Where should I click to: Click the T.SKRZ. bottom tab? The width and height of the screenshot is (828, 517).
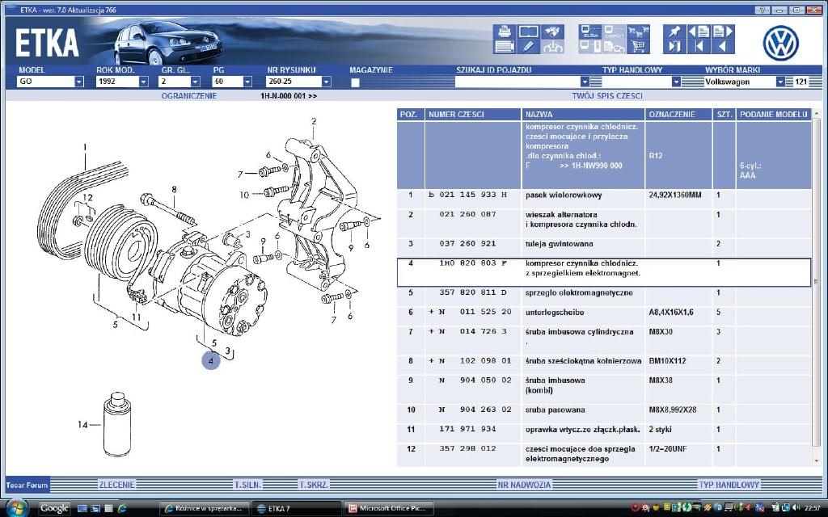[314, 485]
